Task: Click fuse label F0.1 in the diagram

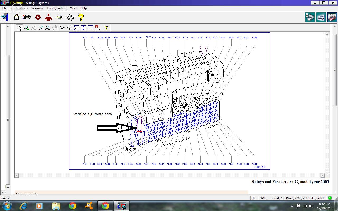Action: [85, 38]
